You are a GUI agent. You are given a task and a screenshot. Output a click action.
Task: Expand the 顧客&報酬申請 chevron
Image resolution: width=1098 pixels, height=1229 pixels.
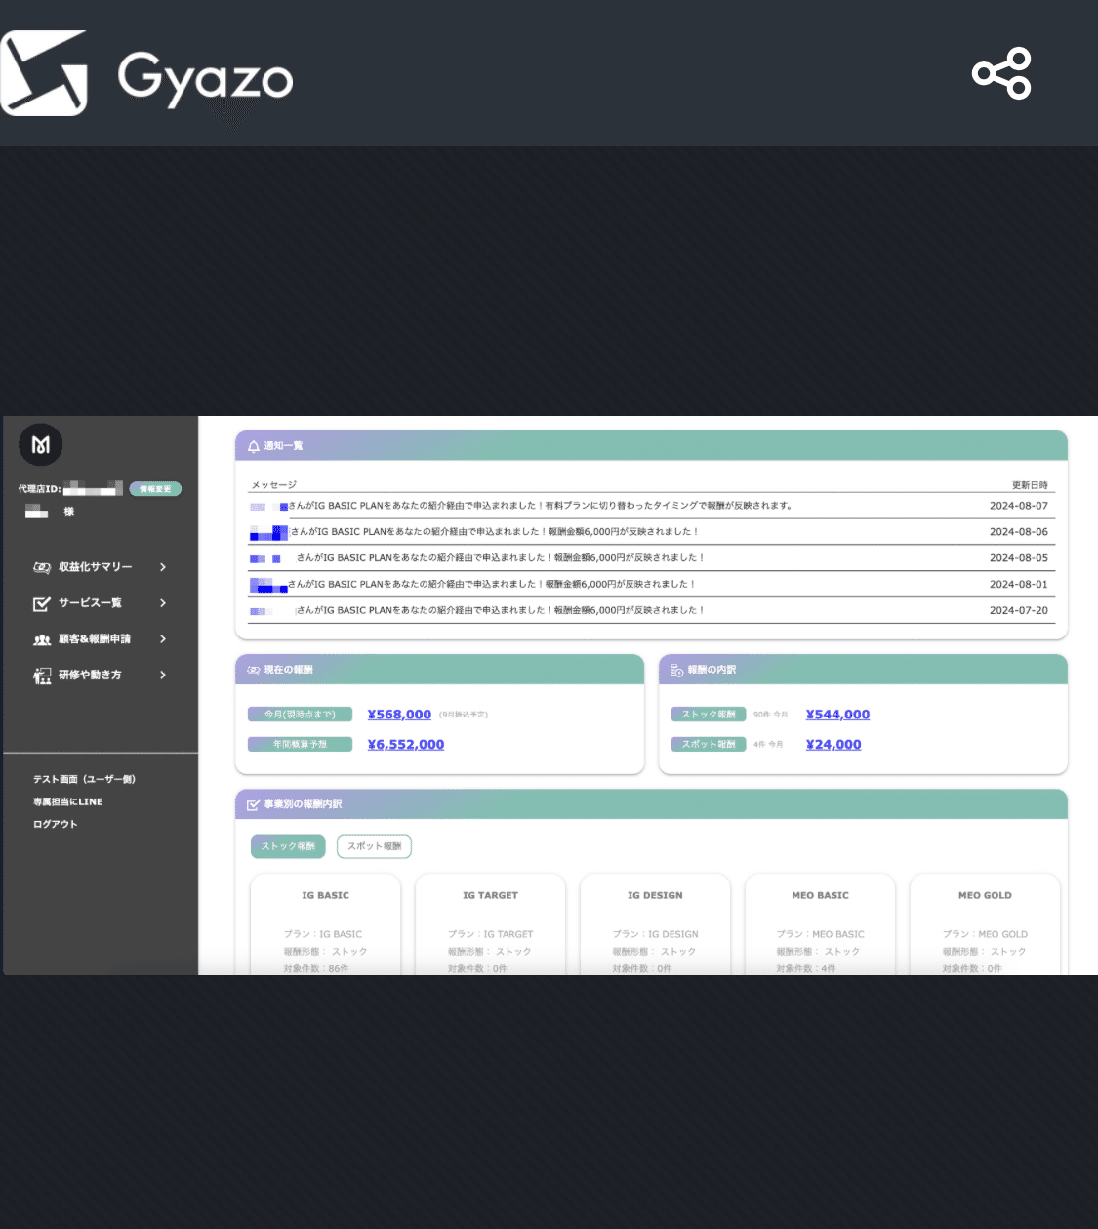point(163,639)
